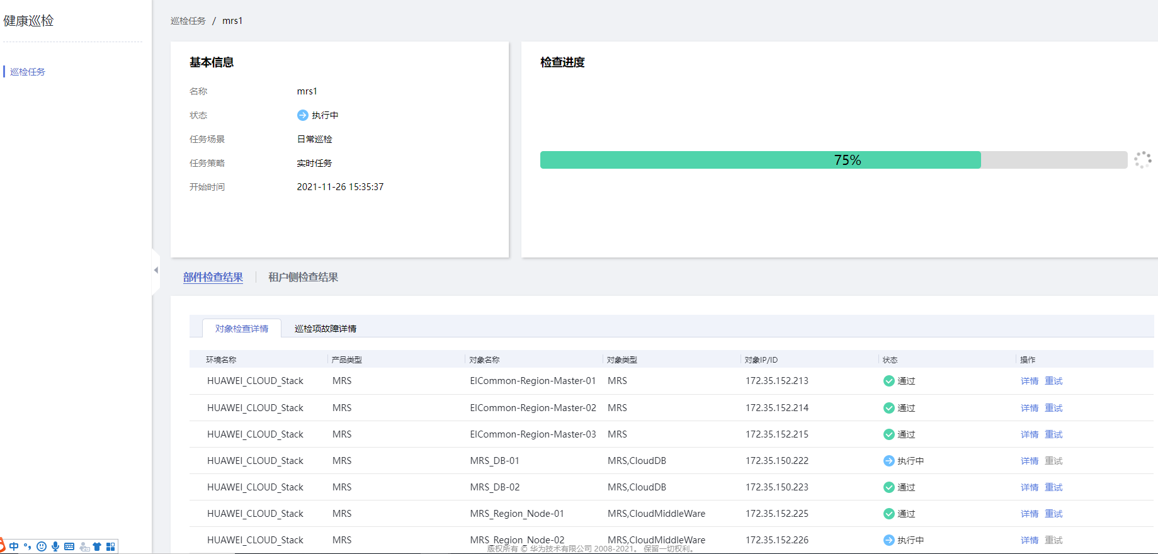The width and height of the screenshot is (1158, 554).
Task: Open 详情 for EICommon-Region-Master-01
Action: click(x=1030, y=381)
